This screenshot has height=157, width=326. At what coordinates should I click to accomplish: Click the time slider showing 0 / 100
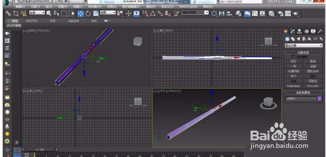pos(40,150)
